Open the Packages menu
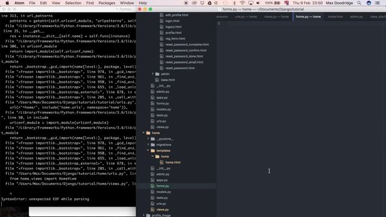This screenshot has width=386, height=217. pos(107,3)
